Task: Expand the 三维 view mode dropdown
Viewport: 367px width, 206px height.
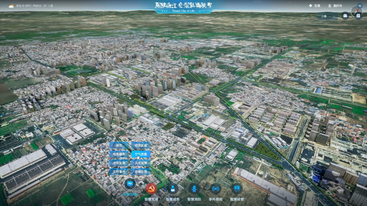Action: [328, 16]
